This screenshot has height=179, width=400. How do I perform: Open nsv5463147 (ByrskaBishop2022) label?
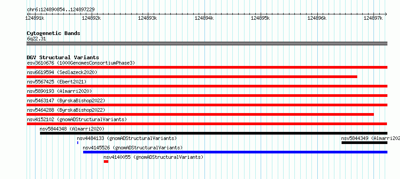tap(66, 100)
